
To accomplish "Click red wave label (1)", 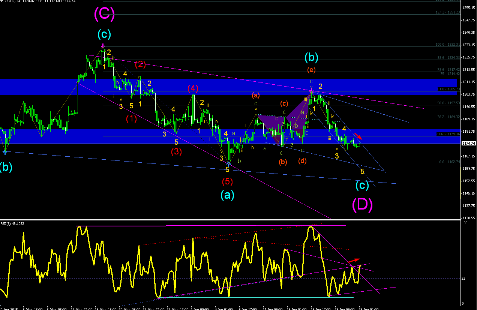I will pos(131,119).
